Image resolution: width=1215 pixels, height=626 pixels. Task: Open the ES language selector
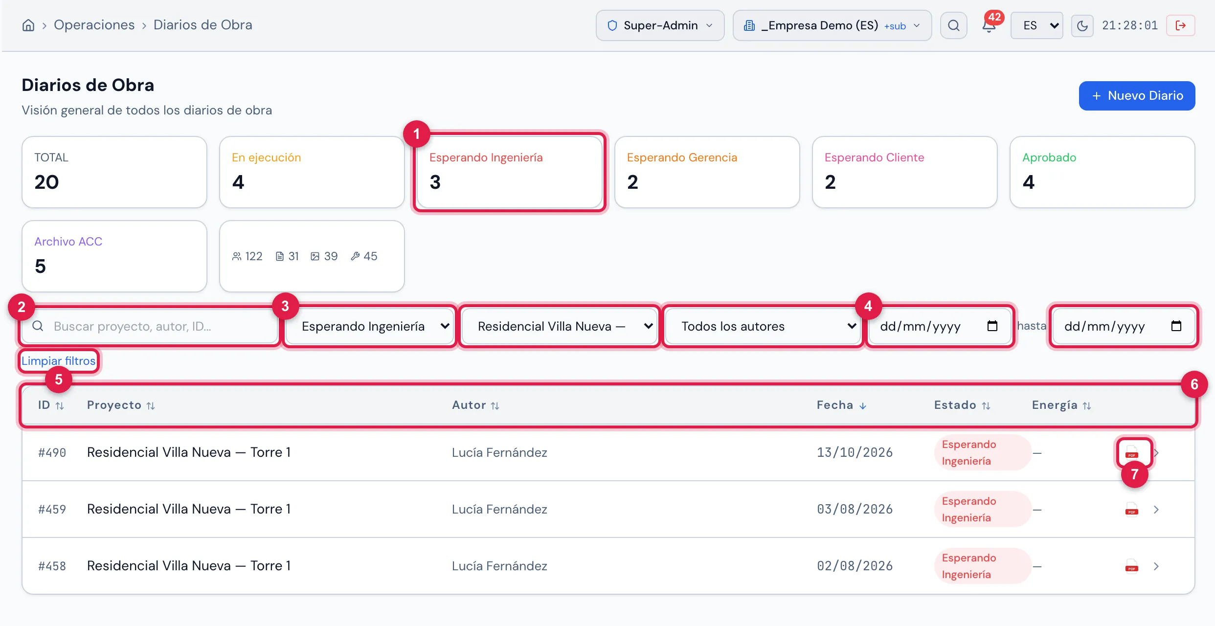click(1036, 25)
